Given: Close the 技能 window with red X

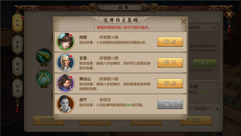Looking at the screenshot, I should (x=229, y=14).
